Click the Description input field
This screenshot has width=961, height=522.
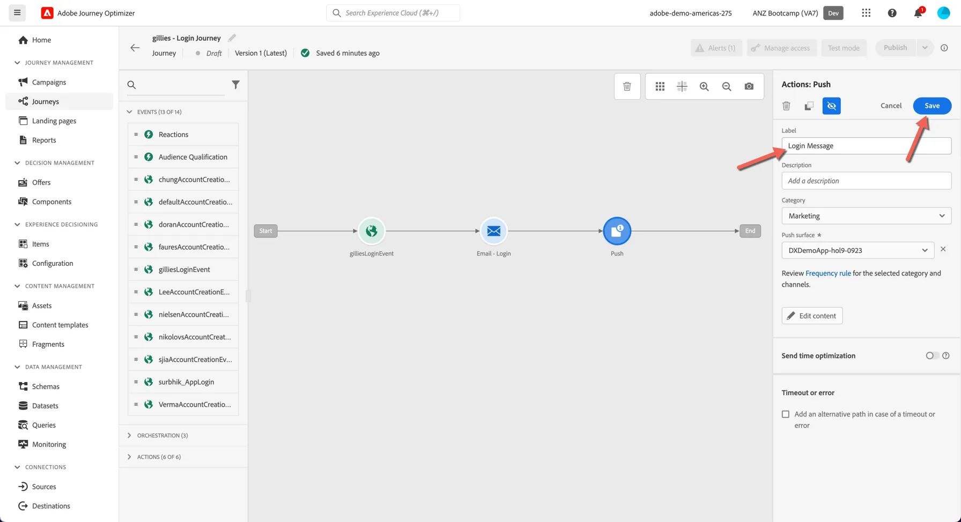(867, 181)
